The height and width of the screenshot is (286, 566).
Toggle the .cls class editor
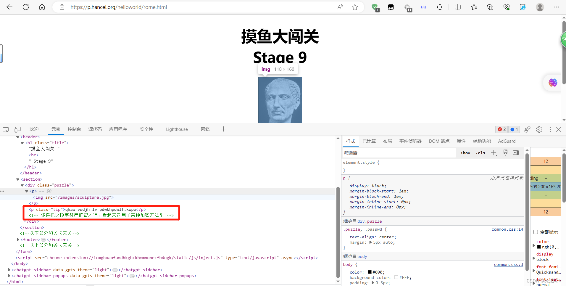(x=480, y=153)
